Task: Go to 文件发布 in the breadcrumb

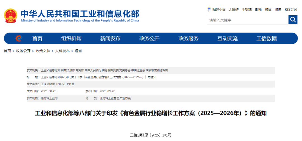Action: click(62, 51)
